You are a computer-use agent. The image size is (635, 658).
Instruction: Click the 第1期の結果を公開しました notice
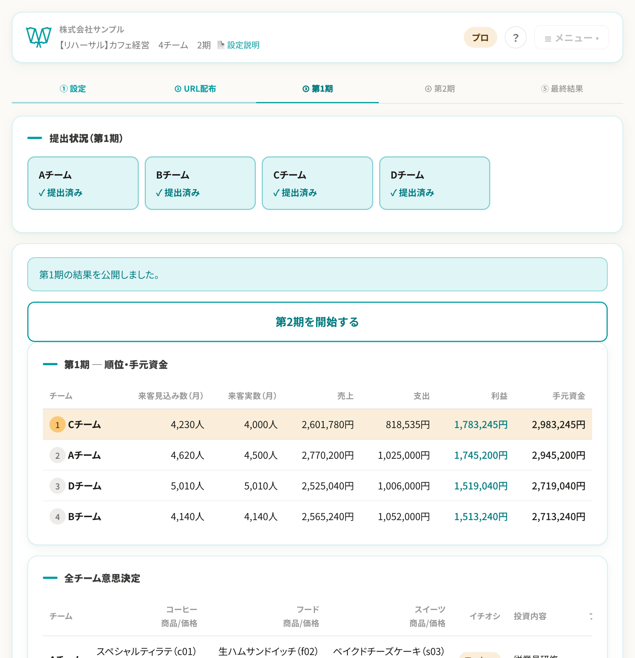[317, 274]
